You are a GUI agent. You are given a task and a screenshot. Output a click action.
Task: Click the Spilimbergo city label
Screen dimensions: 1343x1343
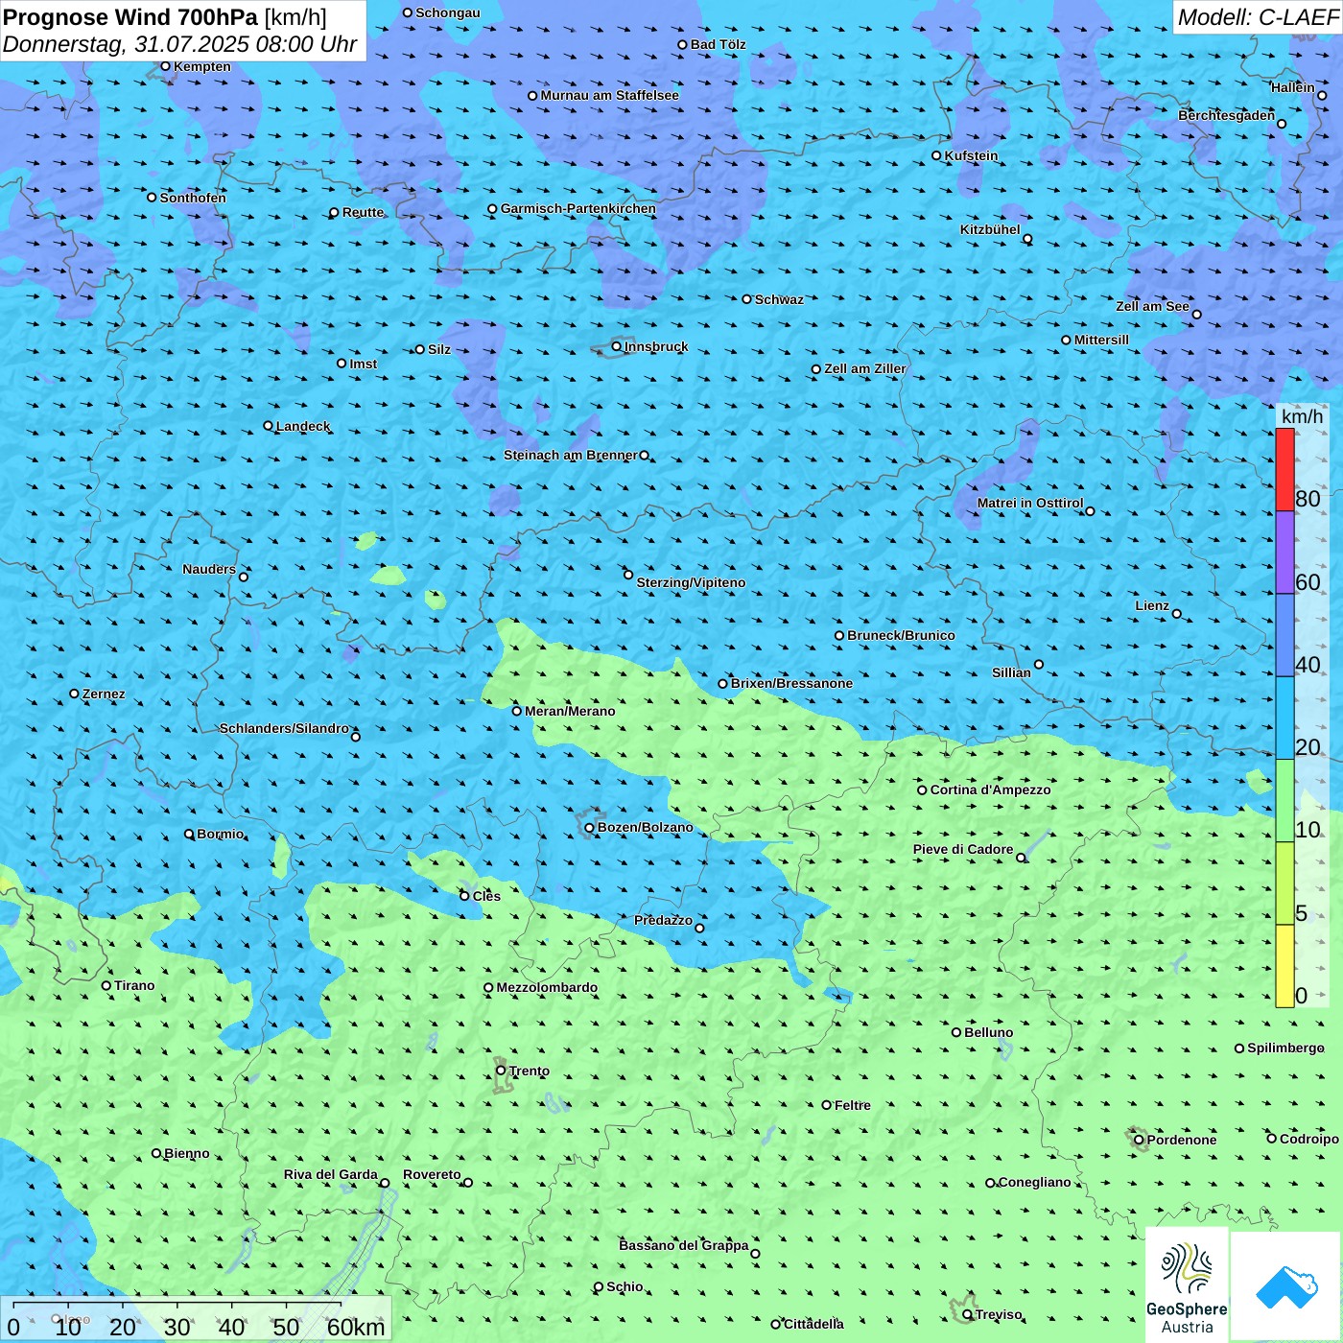click(1285, 1048)
